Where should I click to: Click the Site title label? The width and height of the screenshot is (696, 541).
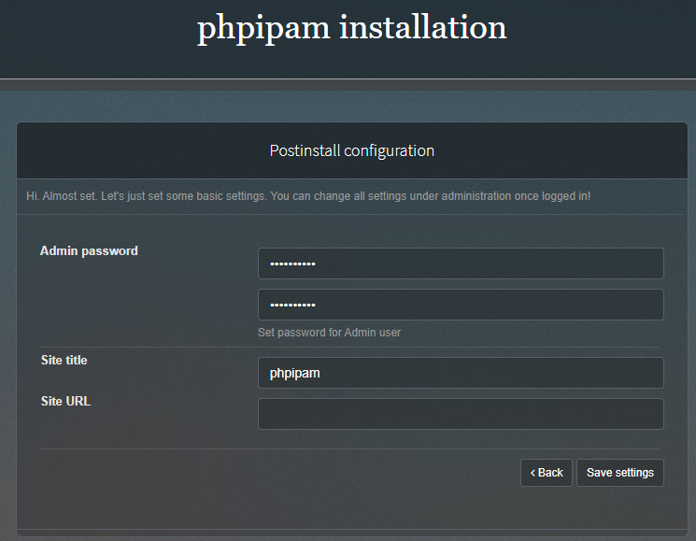pyautogui.click(x=64, y=360)
